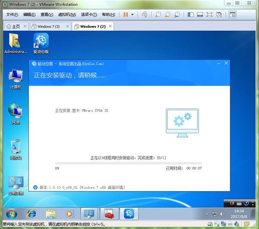Switch to red toolbox taskbar application
This screenshot has height=229, width=259.
coord(109,213)
